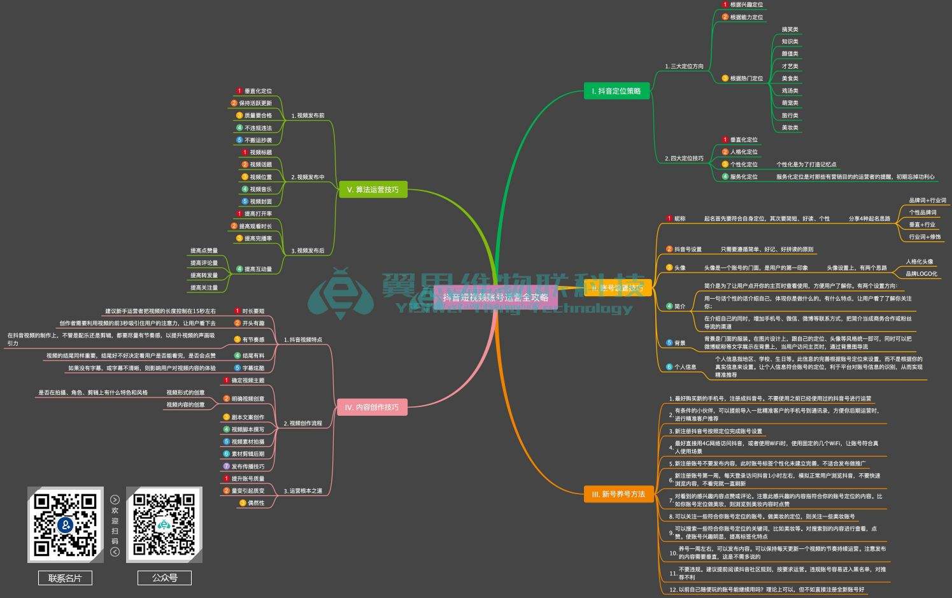This screenshot has height=598, width=952.
Task: Click the orange number 2 icon beside 保持活跃更新
Action: 234,103
